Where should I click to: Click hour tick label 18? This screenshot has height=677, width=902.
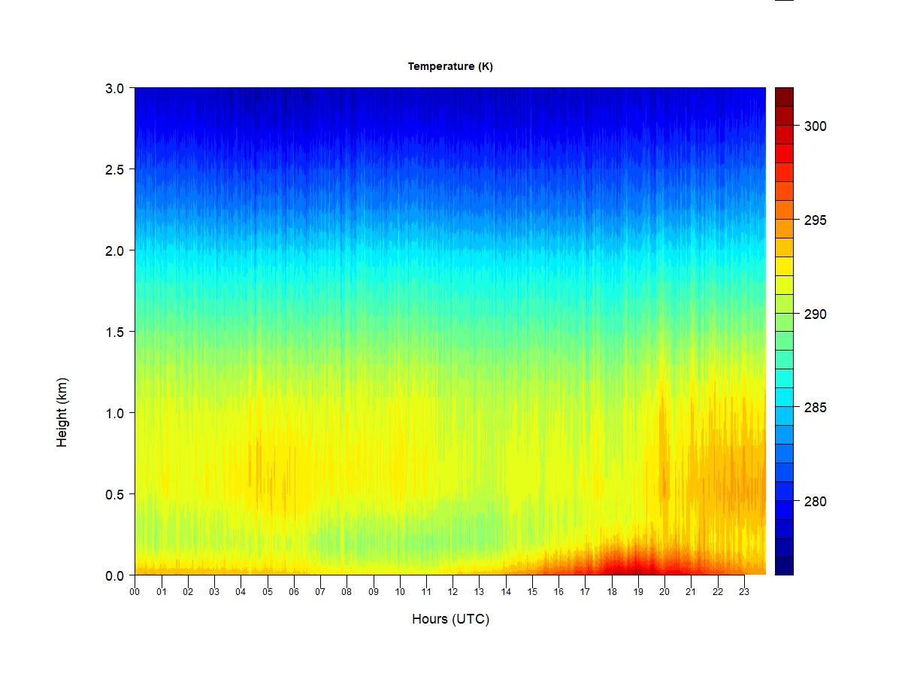pyautogui.click(x=612, y=592)
